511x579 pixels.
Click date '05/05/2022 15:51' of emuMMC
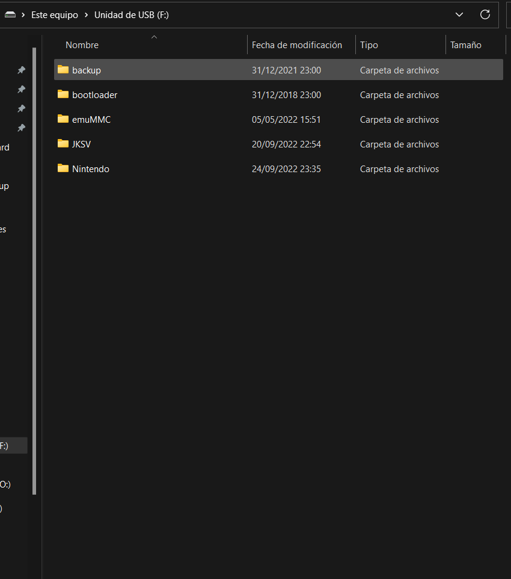pyautogui.click(x=286, y=120)
